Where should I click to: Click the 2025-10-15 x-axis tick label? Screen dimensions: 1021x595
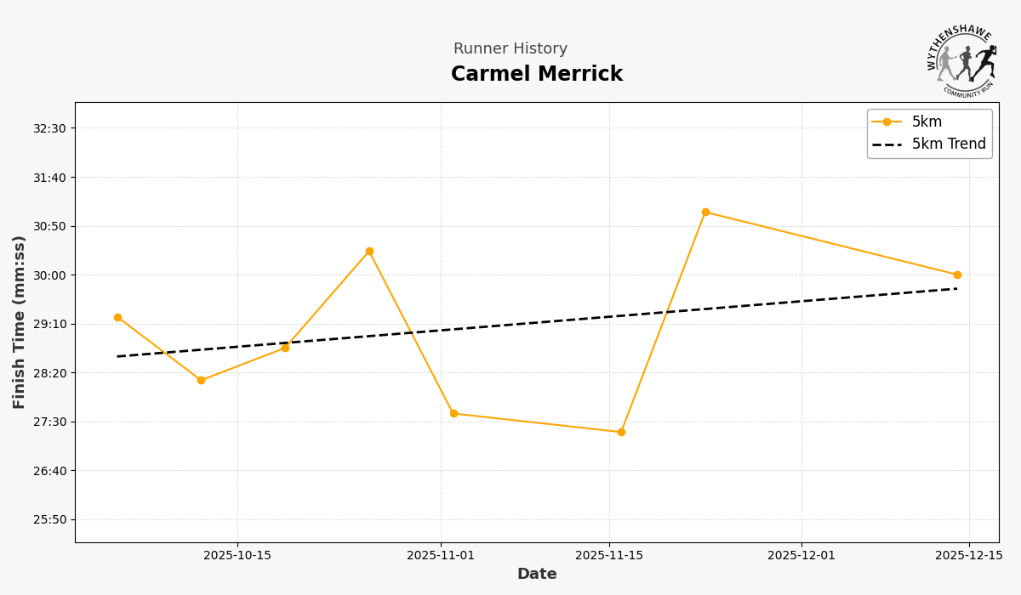coord(237,556)
